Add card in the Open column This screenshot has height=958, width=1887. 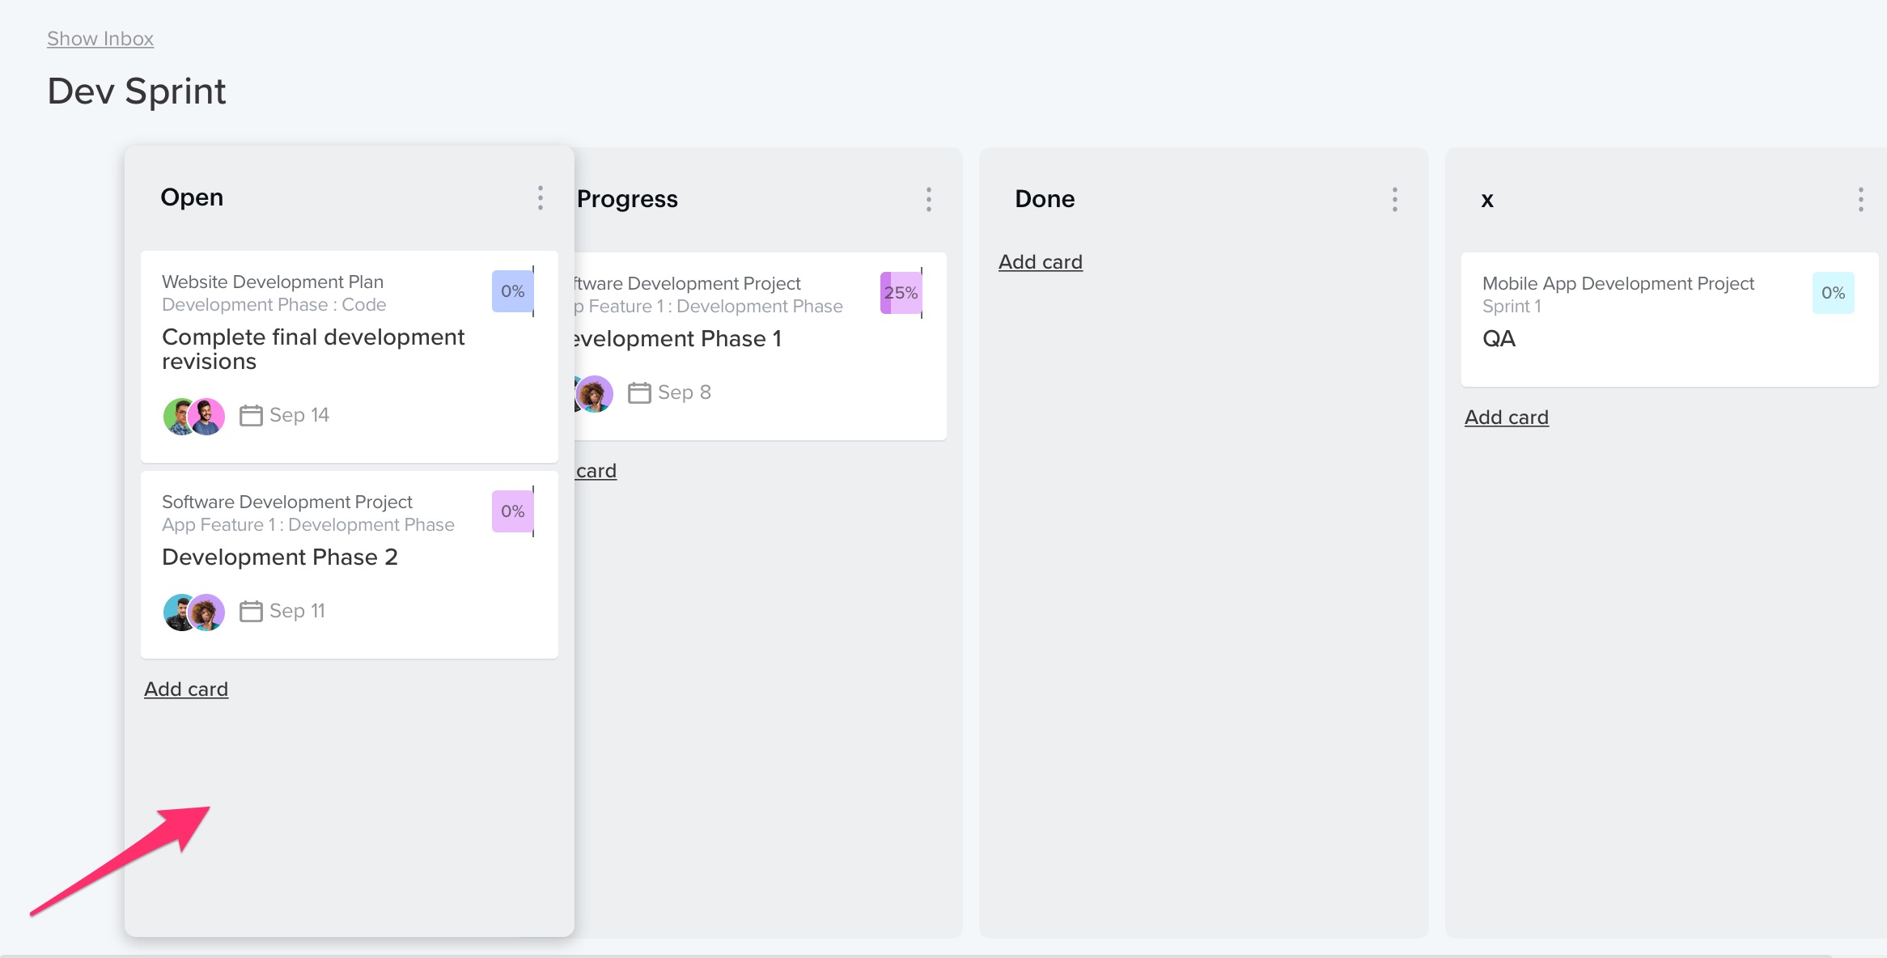(x=186, y=689)
